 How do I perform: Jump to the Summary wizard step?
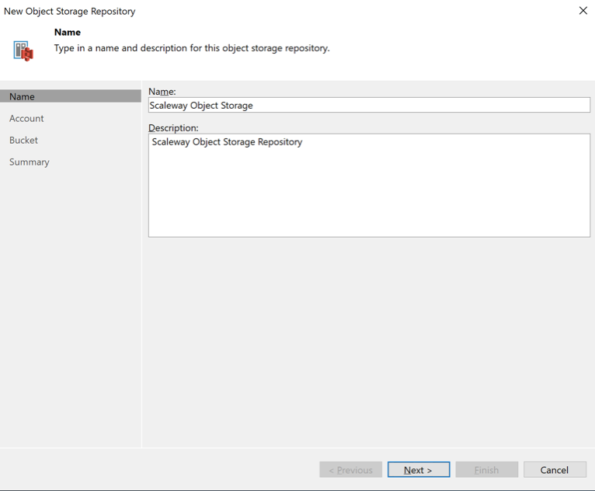30,162
